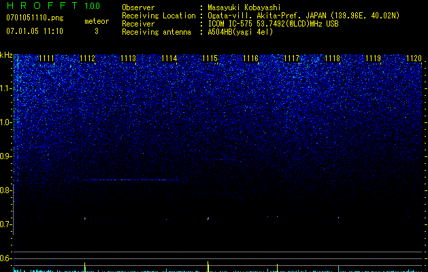This screenshot has height=272, width=428.
Task: Click the 1.1 frequency axis label
Action: [5, 88]
